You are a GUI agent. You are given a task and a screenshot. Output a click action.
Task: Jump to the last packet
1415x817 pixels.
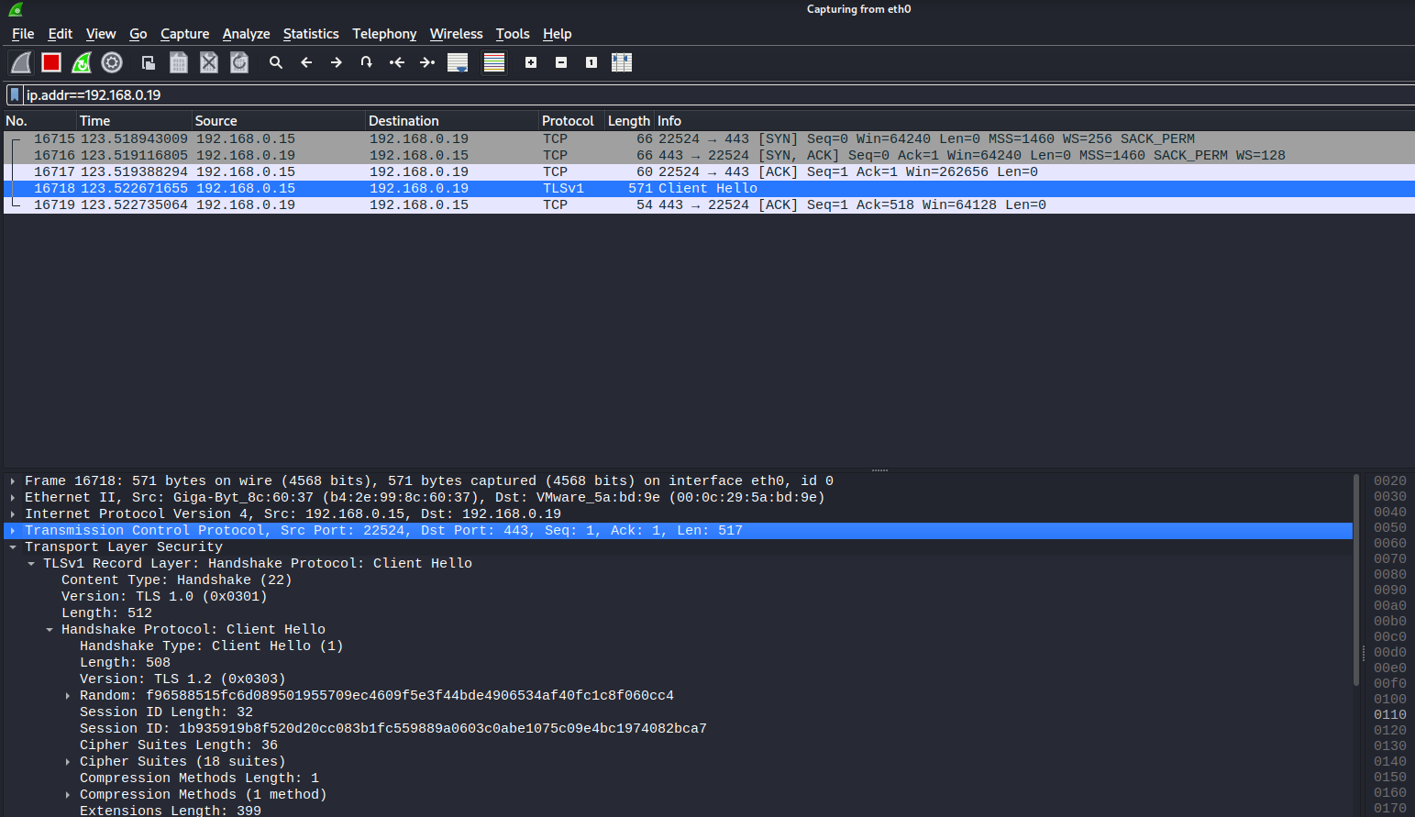(427, 62)
